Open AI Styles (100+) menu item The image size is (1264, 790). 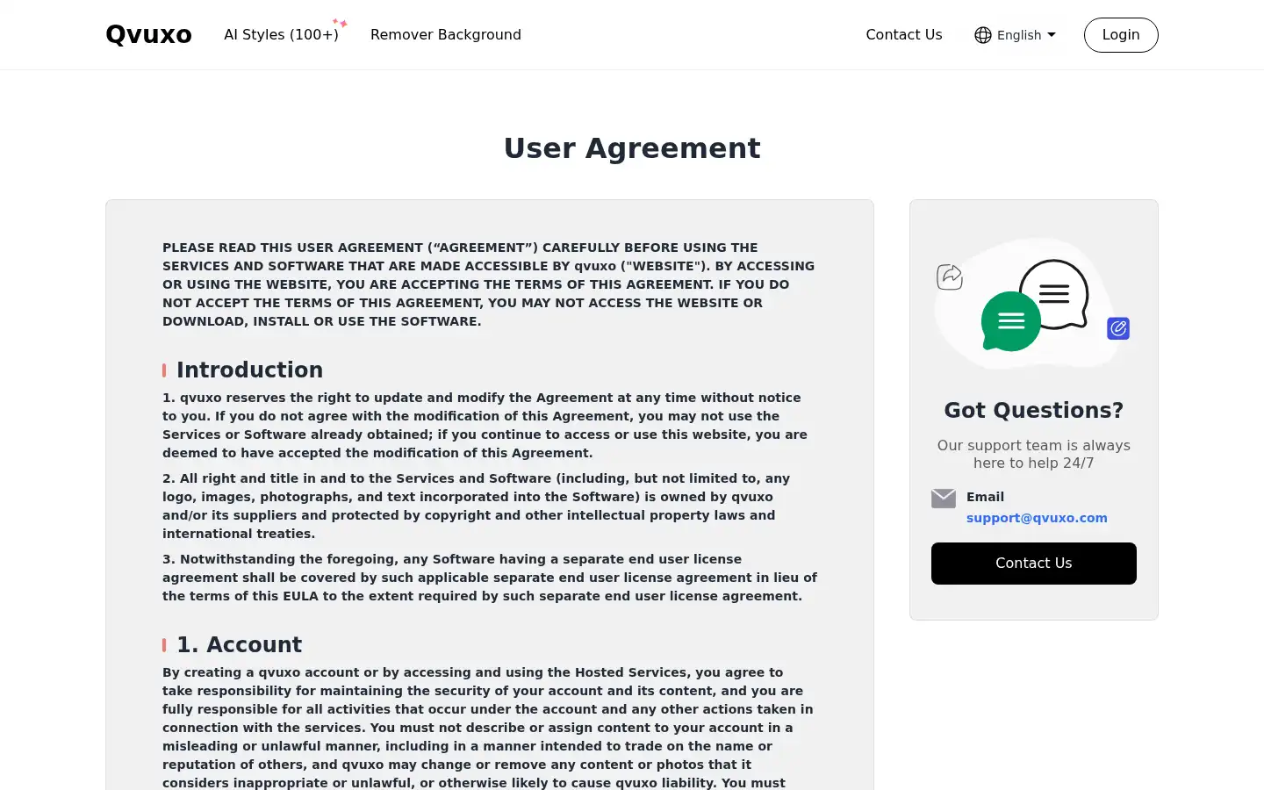click(x=281, y=35)
